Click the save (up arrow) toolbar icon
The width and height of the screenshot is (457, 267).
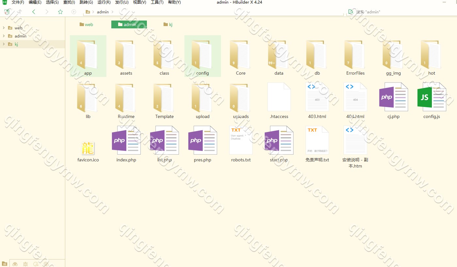[x=20, y=12]
